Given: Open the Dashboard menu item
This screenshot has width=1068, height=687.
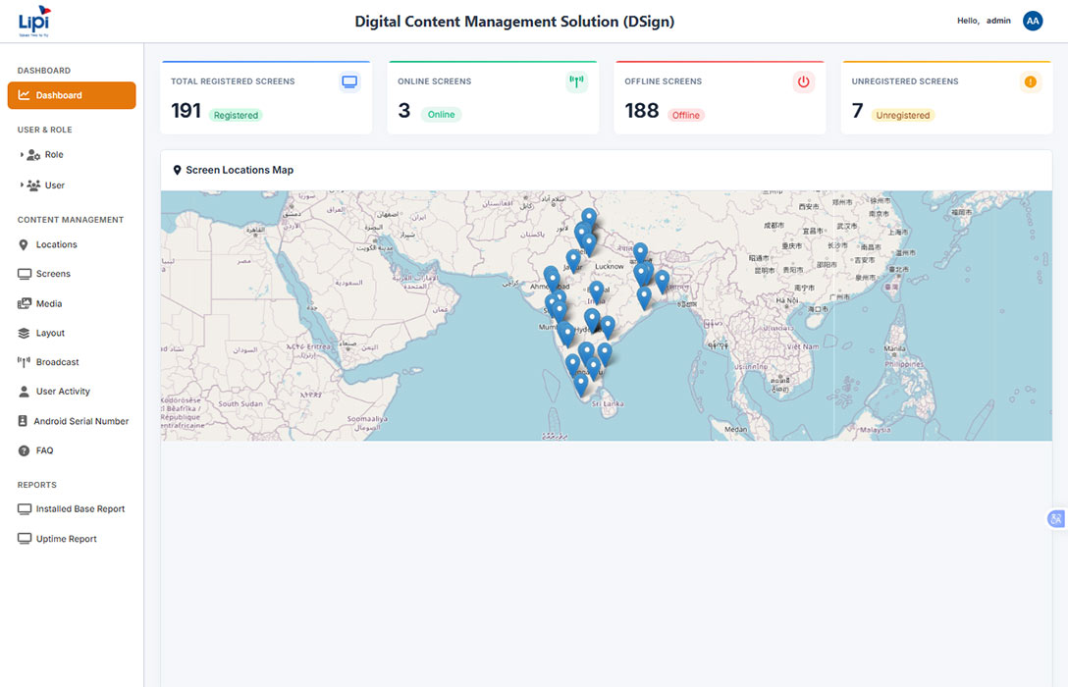Looking at the screenshot, I should (x=72, y=95).
